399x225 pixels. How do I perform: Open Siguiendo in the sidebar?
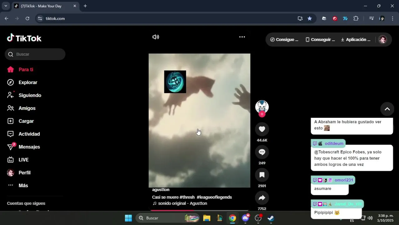pyautogui.click(x=24, y=95)
